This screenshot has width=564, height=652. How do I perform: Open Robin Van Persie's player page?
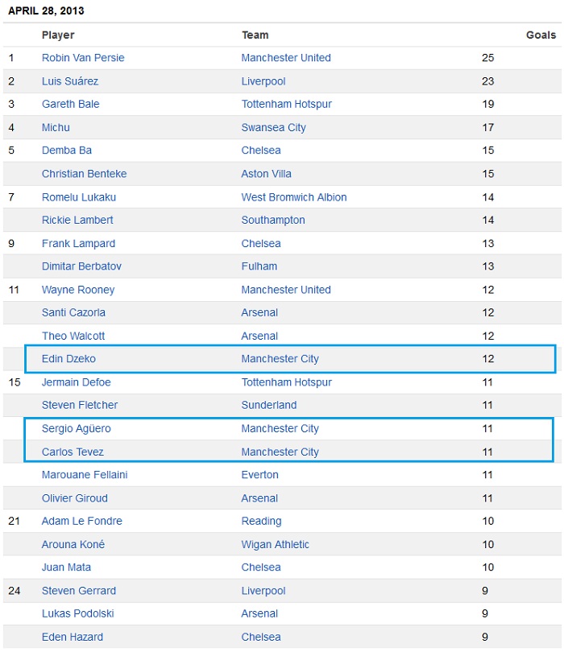[x=83, y=58]
